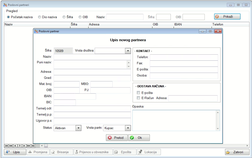Select the Šifra search radio option
The image size is (252, 158).
(x=64, y=17)
